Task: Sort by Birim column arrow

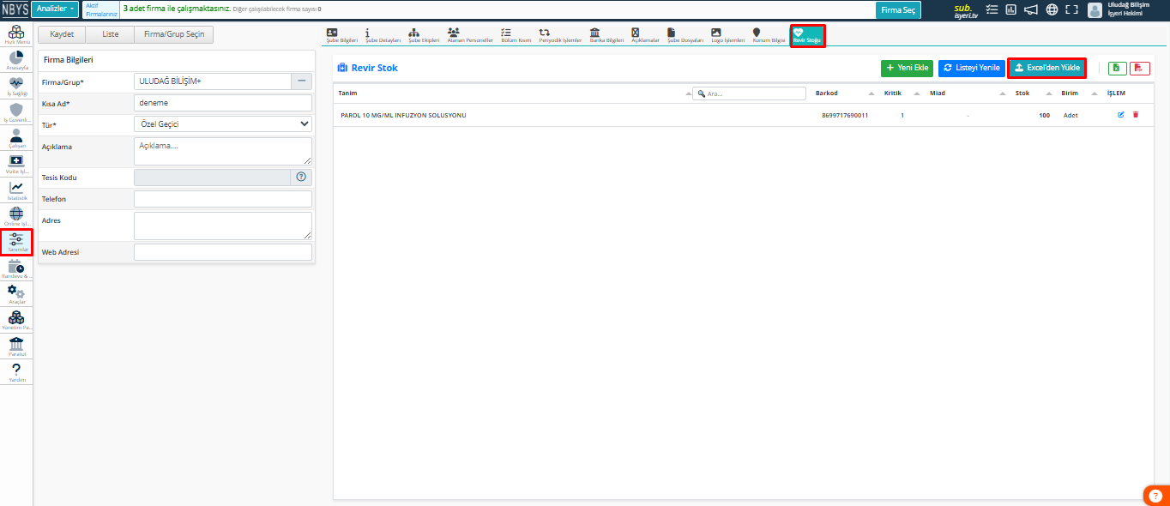Action: [1095, 93]
